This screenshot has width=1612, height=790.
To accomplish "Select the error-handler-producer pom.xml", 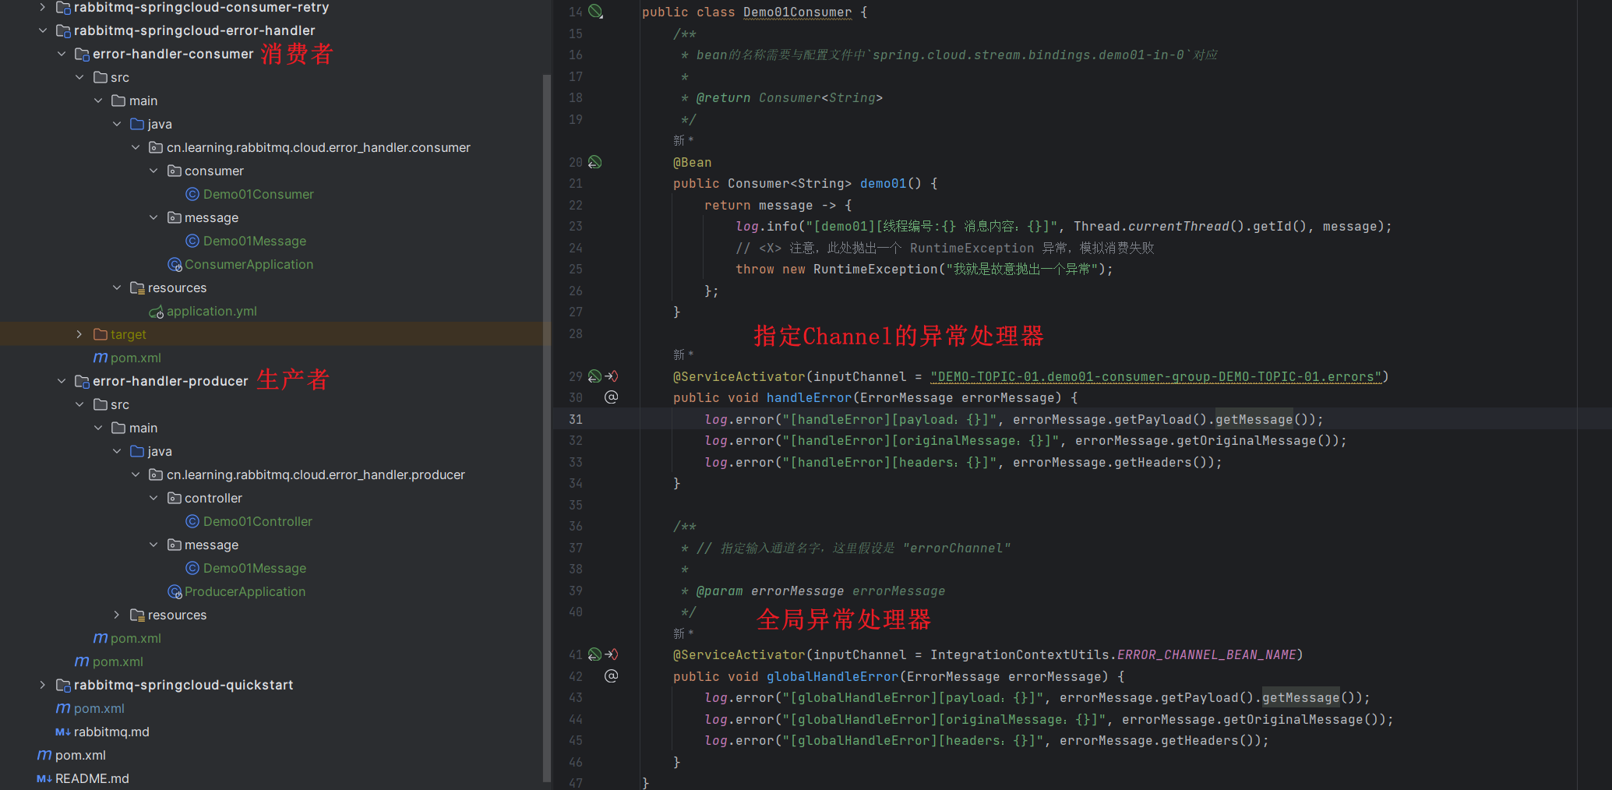I will (x=136, y=638).
